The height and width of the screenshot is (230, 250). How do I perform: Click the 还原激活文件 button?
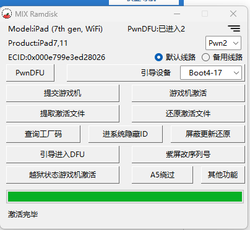tap(188, 114)
